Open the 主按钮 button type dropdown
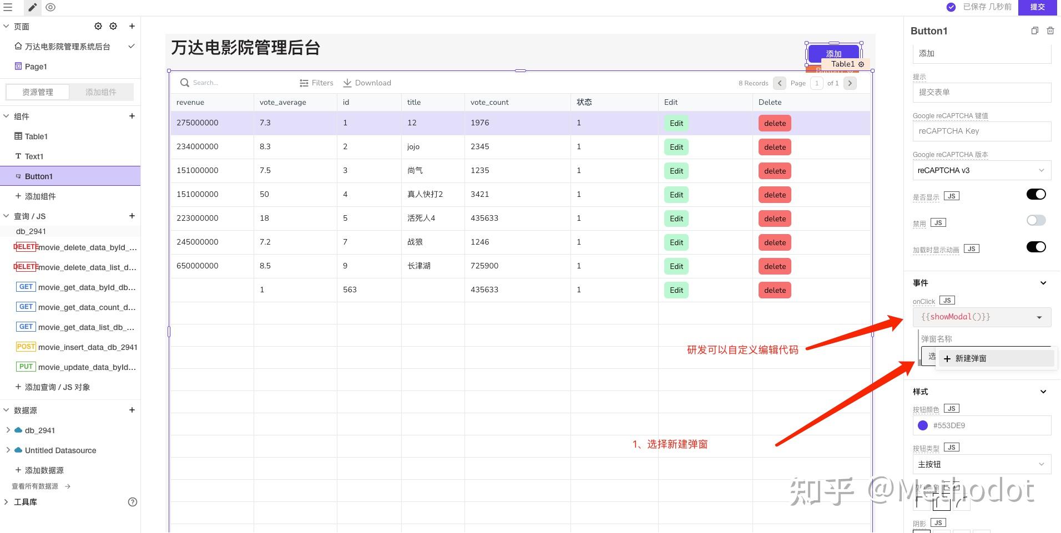Image resolution: width=1061 pixels, height=533 pixels. click(982, 464)
